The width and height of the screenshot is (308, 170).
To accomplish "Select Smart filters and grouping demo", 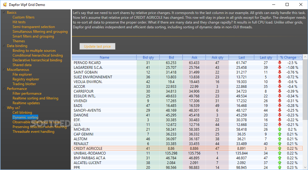I will (33, 36).
